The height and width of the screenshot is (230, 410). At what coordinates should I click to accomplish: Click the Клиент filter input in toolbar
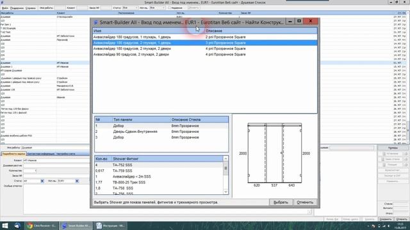pyautogui.click(x=83, y=8)
